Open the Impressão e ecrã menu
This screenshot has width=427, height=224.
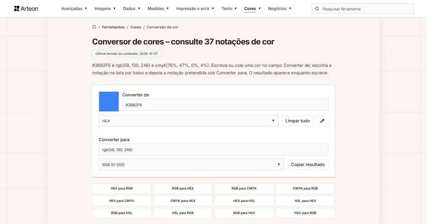pyautogui.click(x=195, y=9)
